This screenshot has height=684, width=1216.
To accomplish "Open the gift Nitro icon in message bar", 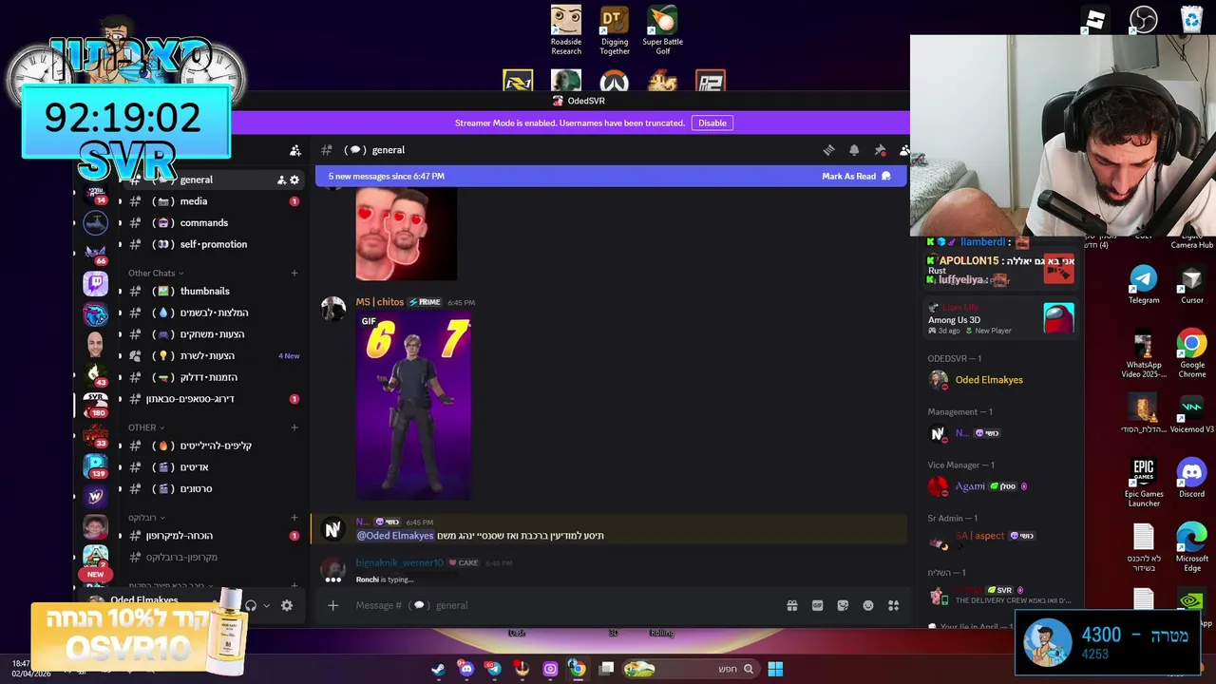I will (x=791, y=605).
